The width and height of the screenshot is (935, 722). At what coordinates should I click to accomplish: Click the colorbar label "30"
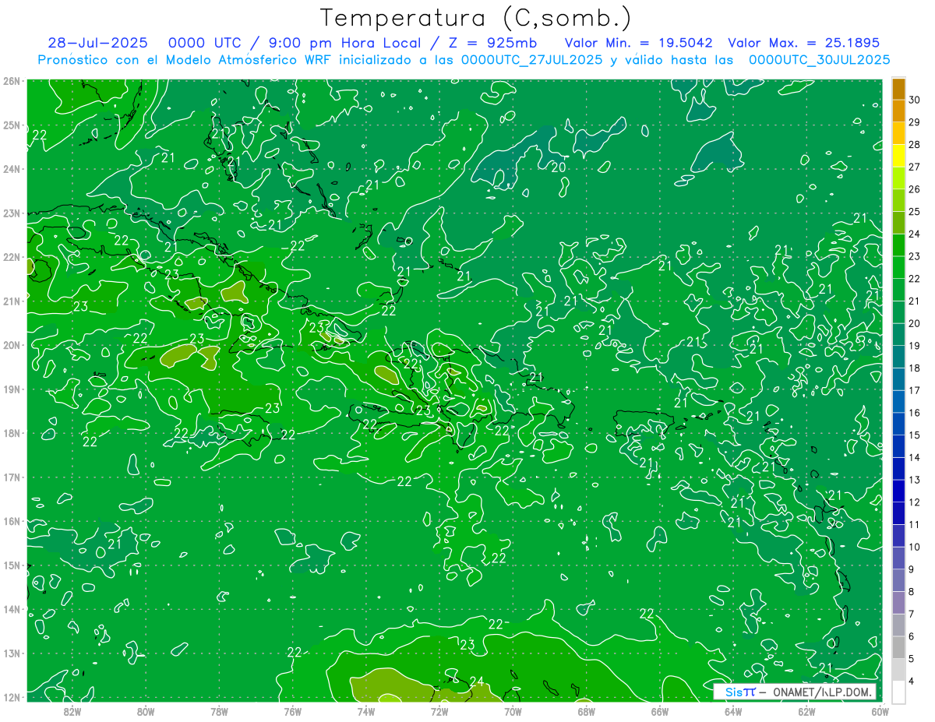(915, 100)
